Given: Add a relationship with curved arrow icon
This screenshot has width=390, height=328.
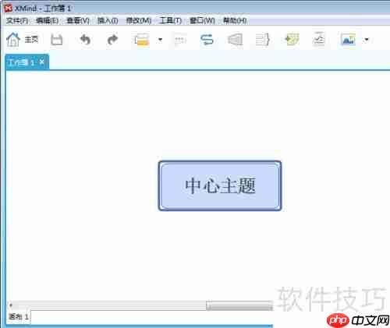Looking at the screenshot, I should click(x=207, y=40).
